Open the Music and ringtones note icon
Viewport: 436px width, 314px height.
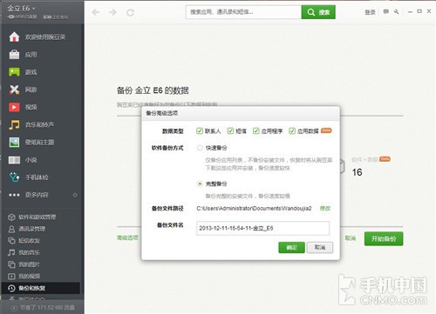tap(14, 124)
